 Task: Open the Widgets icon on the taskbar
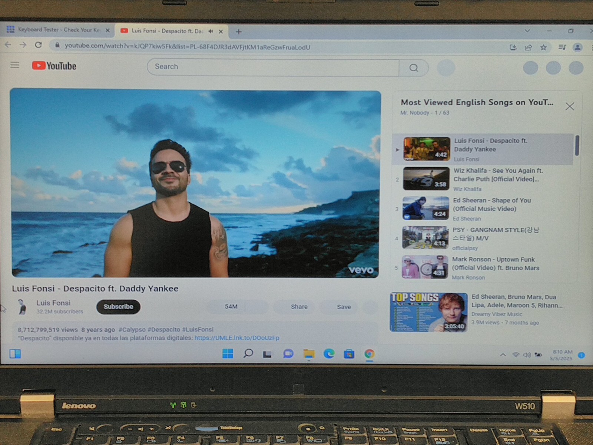tap(15, 353)
